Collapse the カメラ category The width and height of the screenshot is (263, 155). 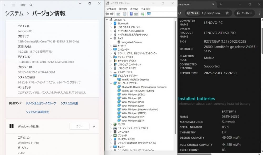tap(111, 38)
